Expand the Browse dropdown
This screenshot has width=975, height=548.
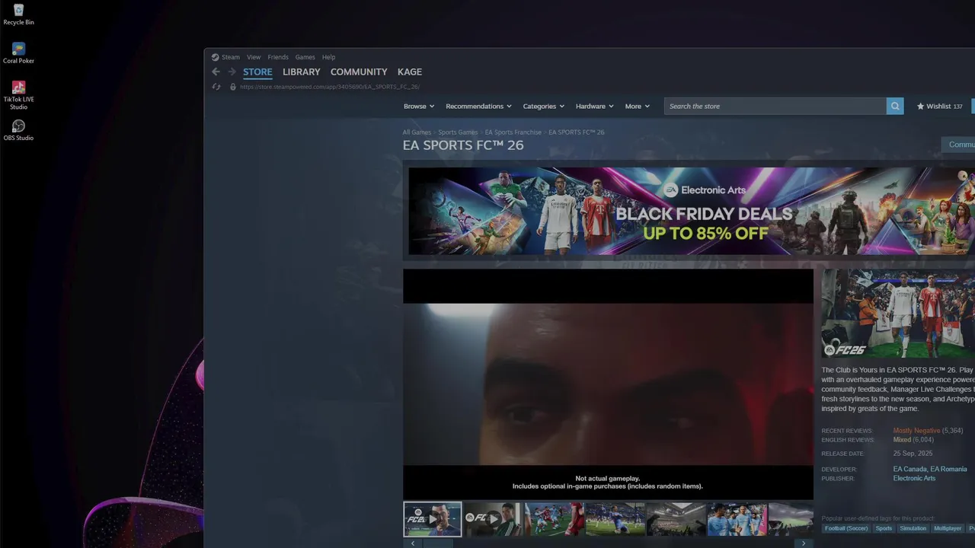419,107
